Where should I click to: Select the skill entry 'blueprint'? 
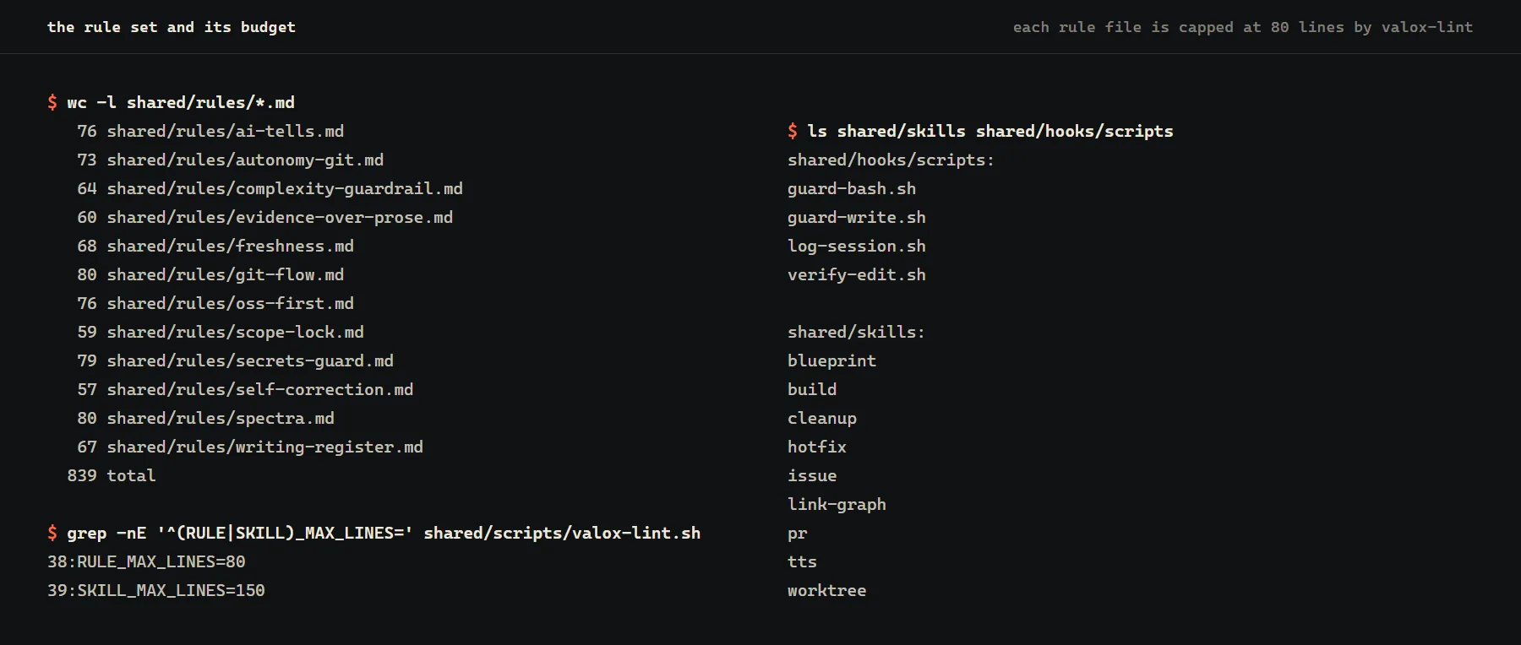[x=831, y=360]
